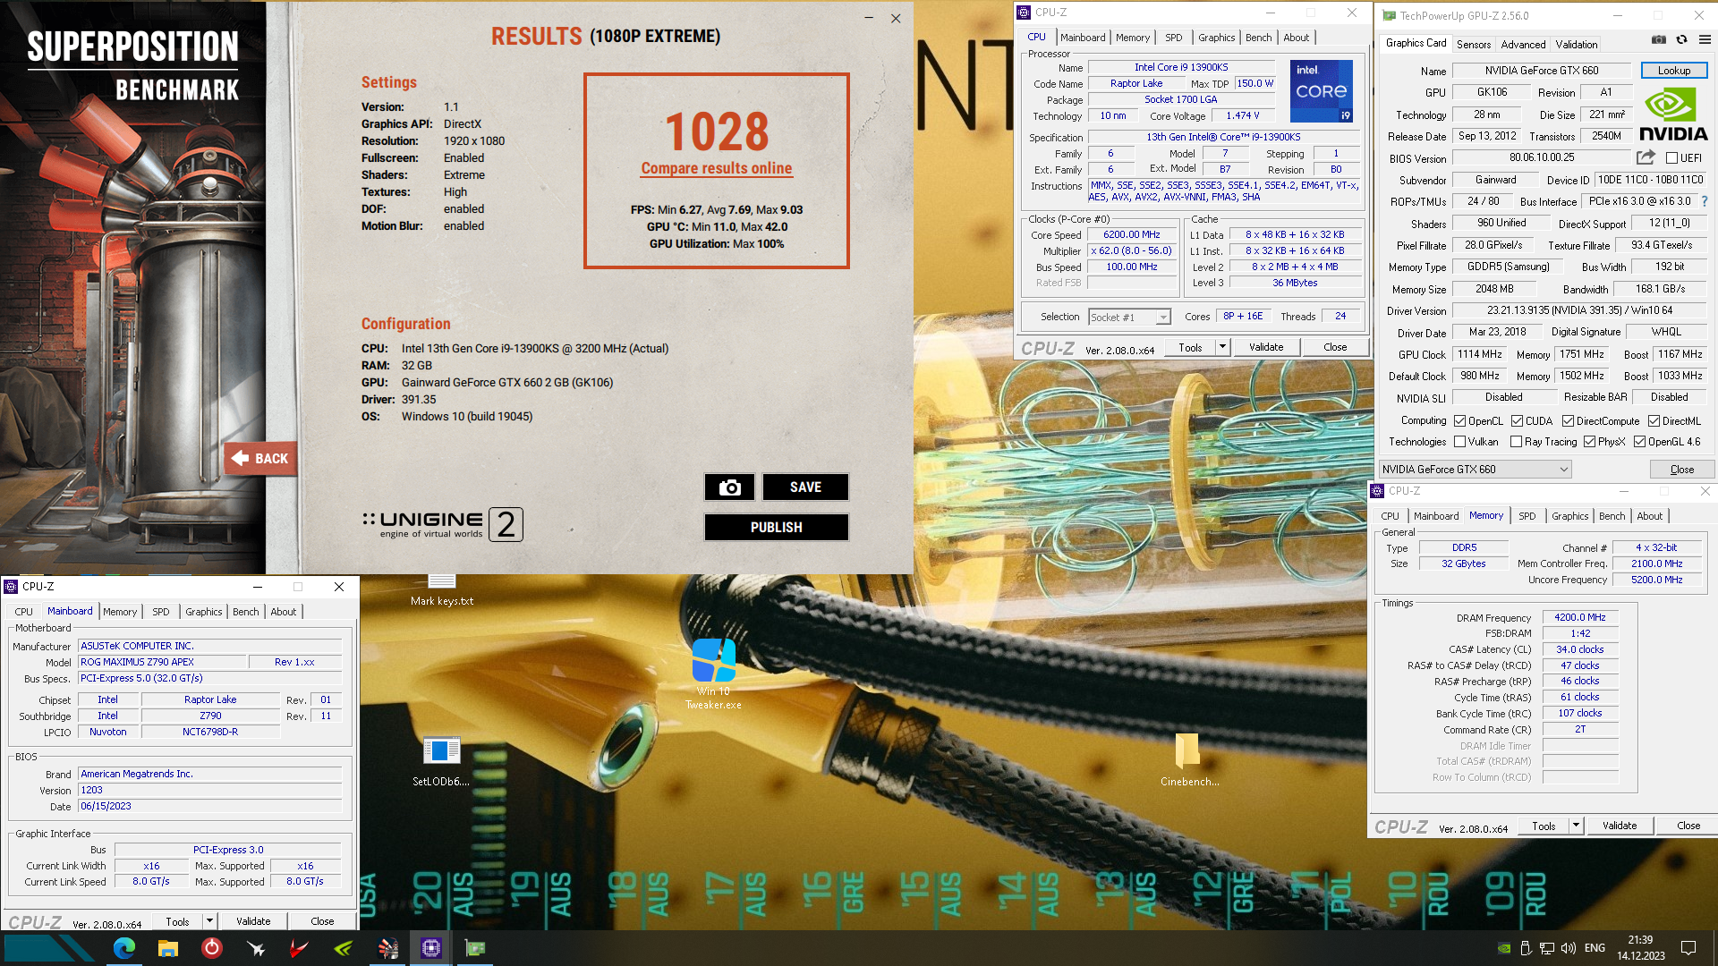This screenshot has width=1718, height=966.
Task: Take a Superposition result screenshot with camera button
Action: pos(729,487)
